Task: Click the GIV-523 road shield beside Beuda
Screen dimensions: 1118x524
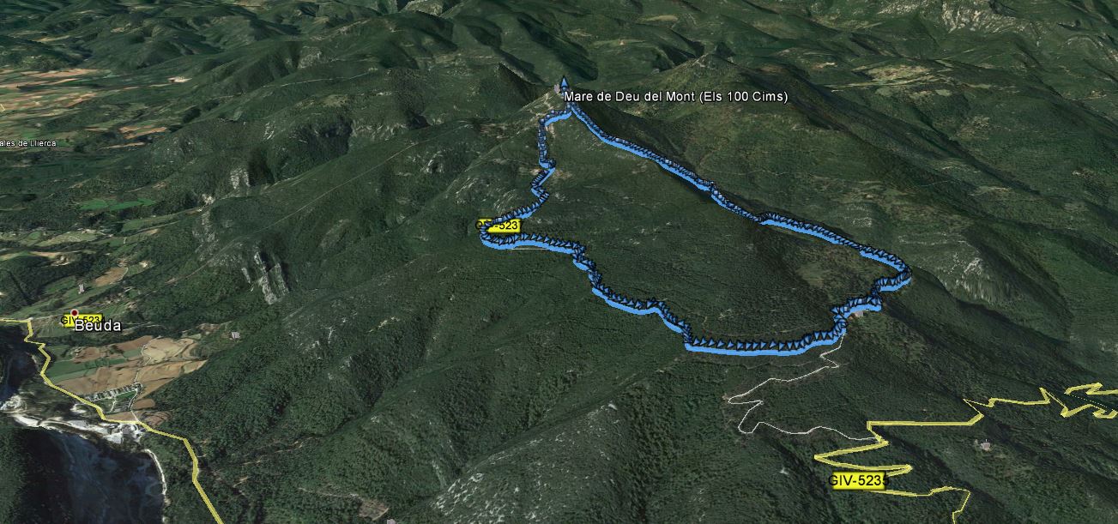Action: coord(82,320)
